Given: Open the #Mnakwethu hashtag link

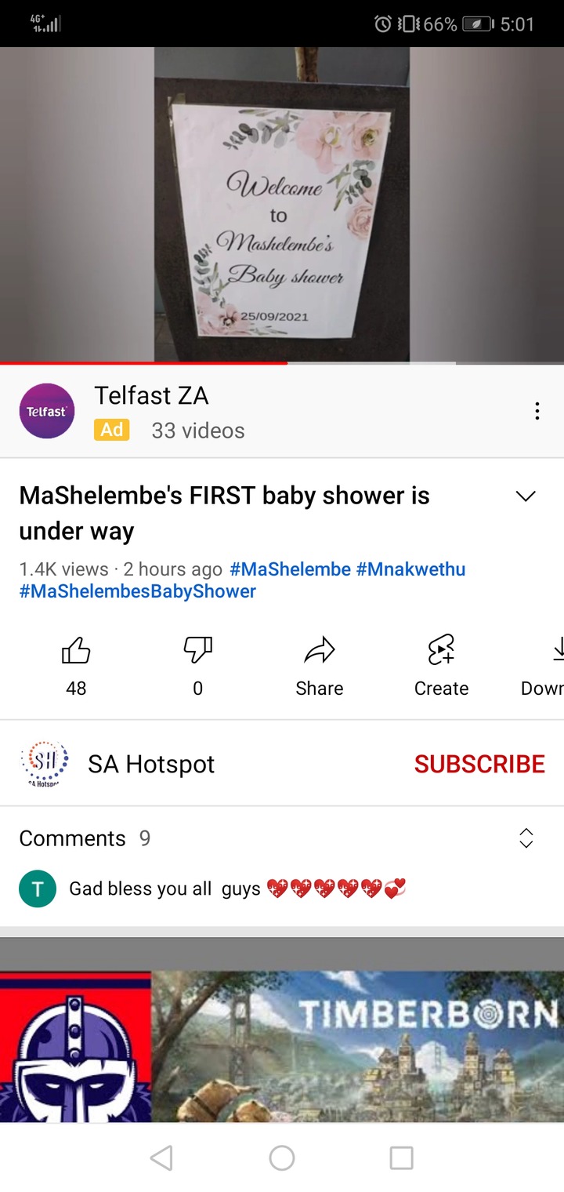Looking at the screenshot, I should pyautogui.click(x=410, y=569).
